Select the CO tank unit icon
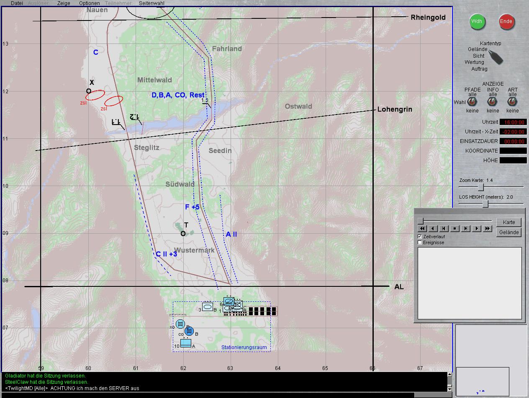The height and width of the screenshot is (398, 529). coord(189,332)
